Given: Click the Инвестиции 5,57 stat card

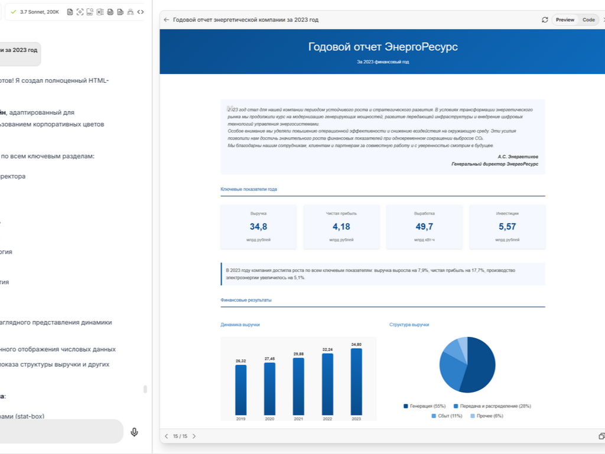Looking at the screenshot, I should (x=508, y=226).
